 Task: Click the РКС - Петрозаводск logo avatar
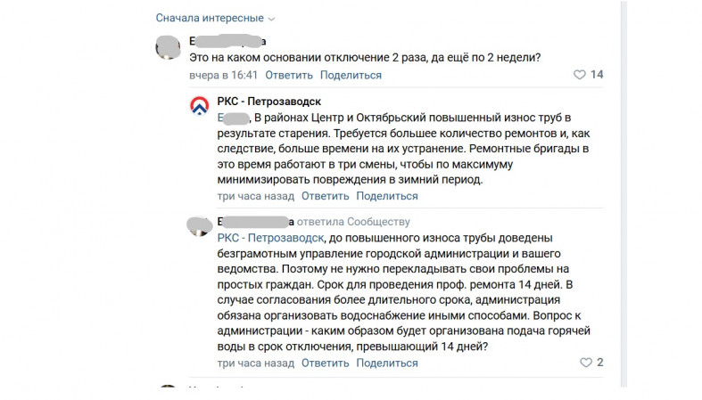click(x=199, y=106)
